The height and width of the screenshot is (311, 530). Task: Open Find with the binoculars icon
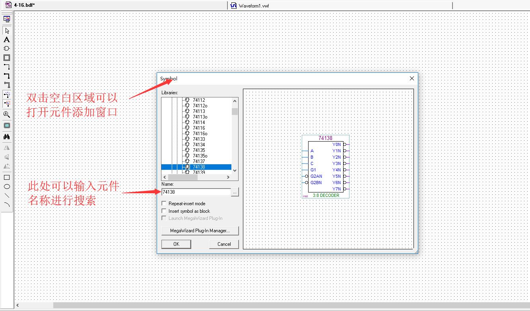7,137
